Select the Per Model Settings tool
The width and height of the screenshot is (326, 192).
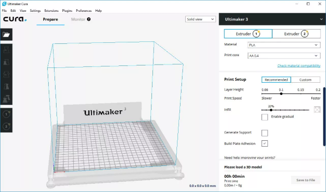[6, 98]
